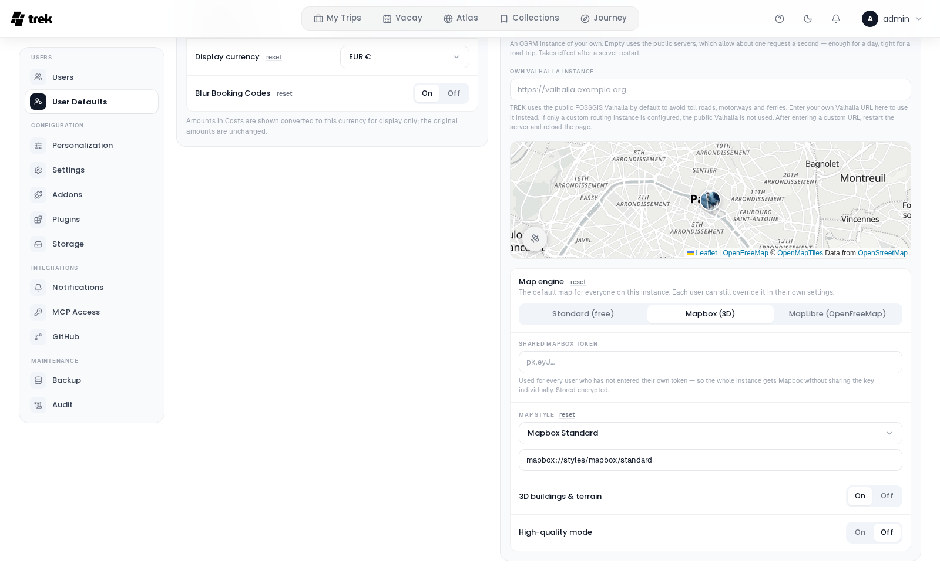The height and width of the screenshot is (587, 940).
Task: Turn Blur Booking Codes Off
Action: [x=454, y=93]
